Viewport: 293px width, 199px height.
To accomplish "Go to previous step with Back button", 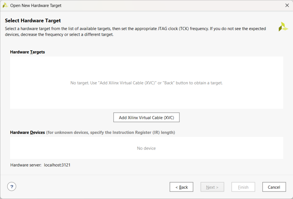I will tap(181, 187).
